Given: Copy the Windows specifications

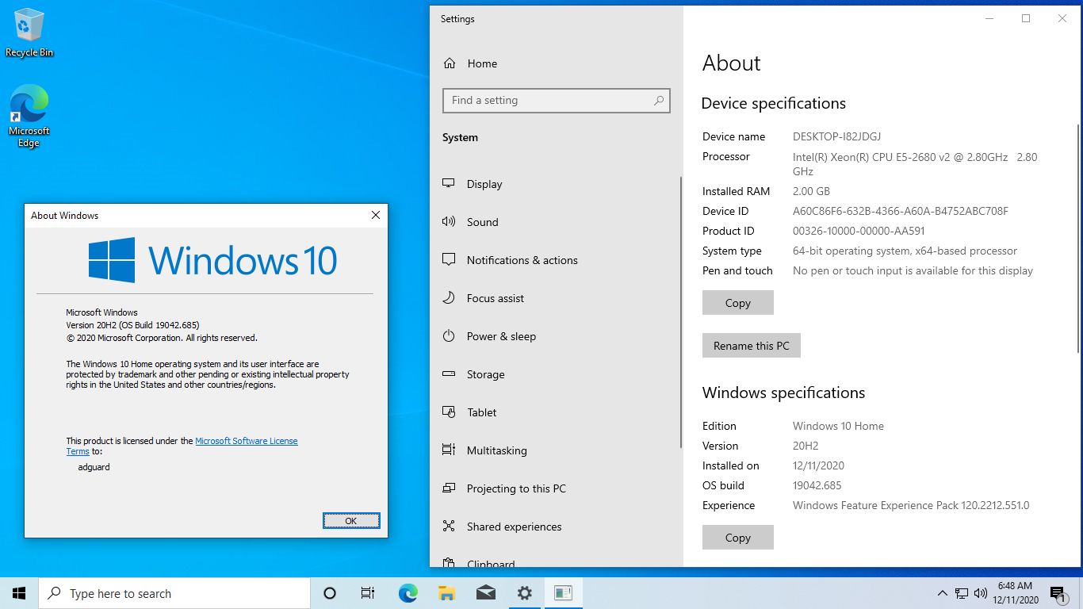Looking at the screenshot, I should (x=738, y=538).
